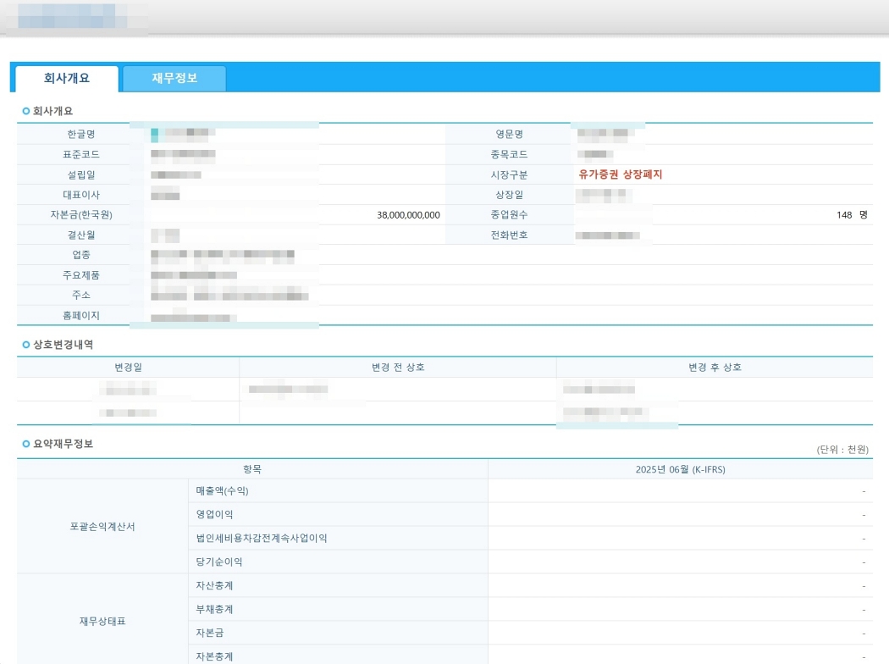Click the 설립일 label cell
Viewport: 889px width, 664px height.
[81, 174]
